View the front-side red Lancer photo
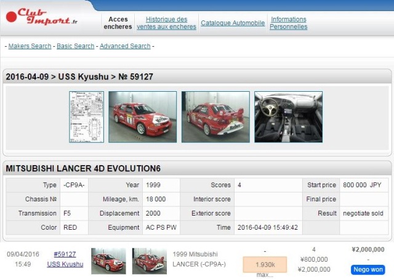The width and height of the screenshot is (394, 279). tap(142, 117)
